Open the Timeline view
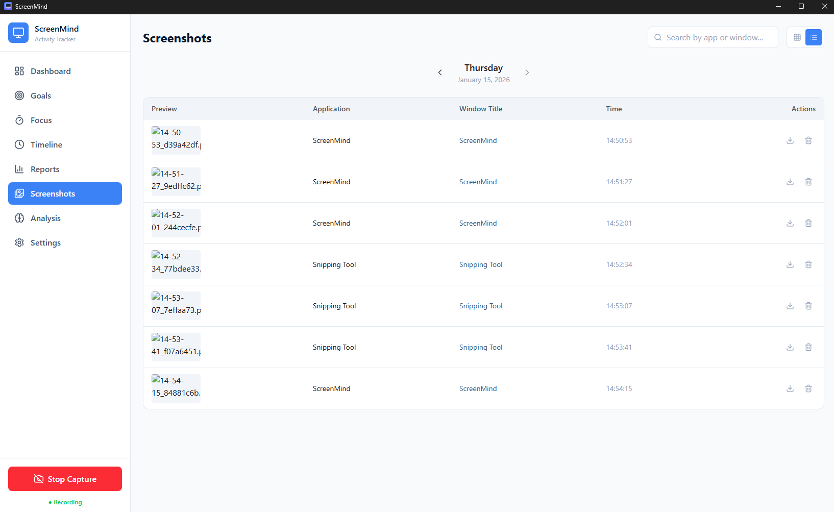This screenshot has height=512, width=834. 45,144
